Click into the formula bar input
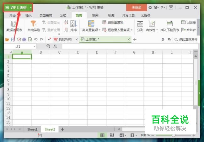The width and height of the screenshot is (204, 142). 130,46
